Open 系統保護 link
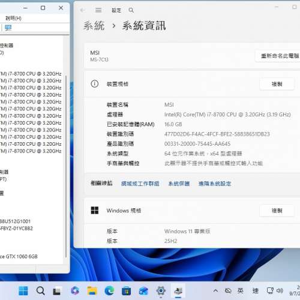The image size is (300, 300). click(179, 184)
